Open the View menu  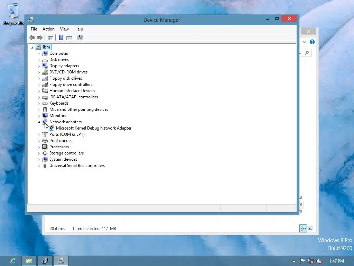(64, 29)
